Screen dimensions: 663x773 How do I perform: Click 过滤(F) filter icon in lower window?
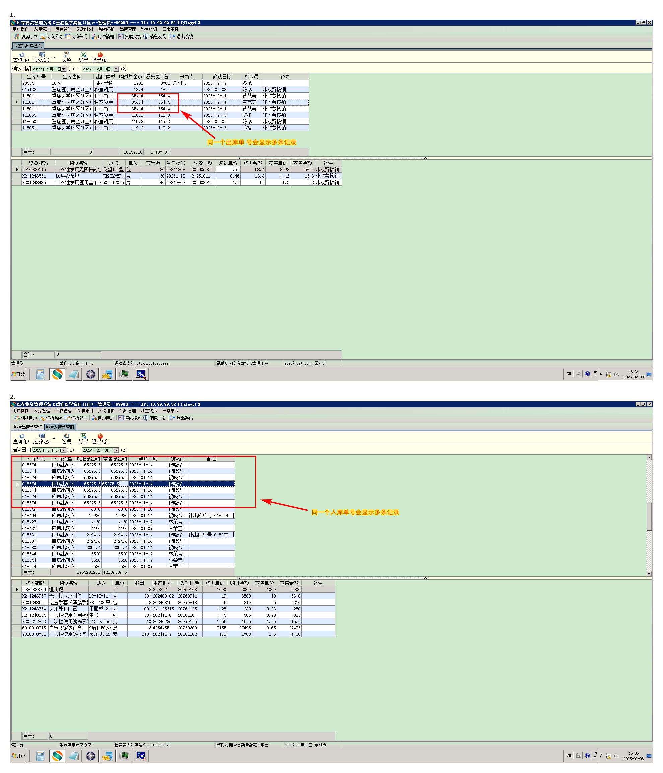(x=42, y=436)
